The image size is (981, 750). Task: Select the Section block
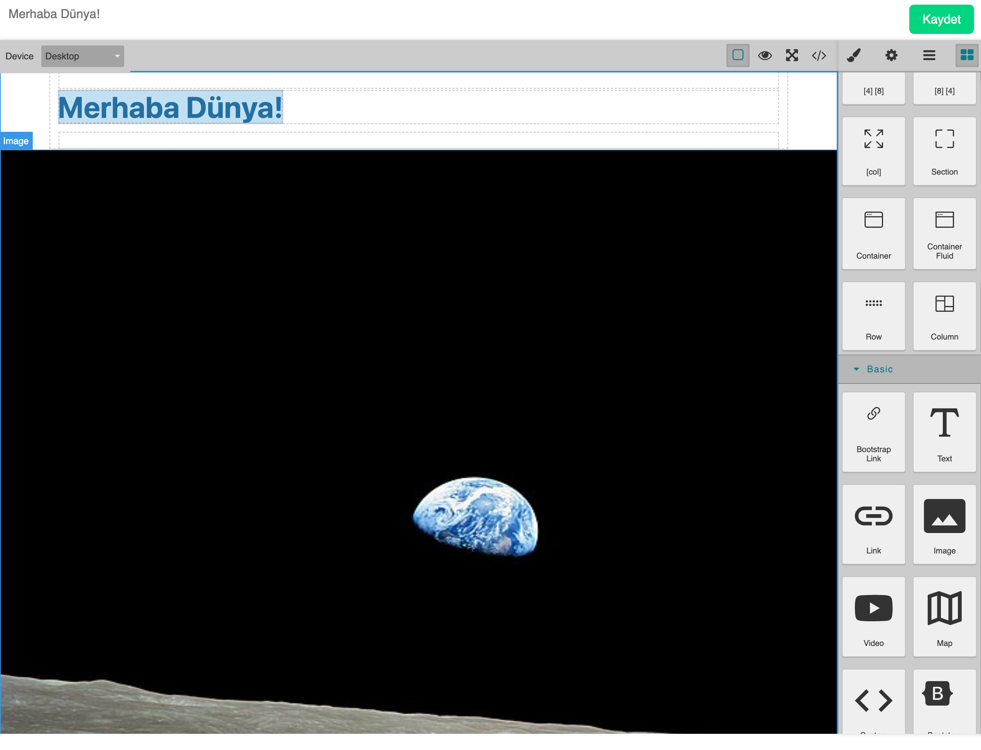pos(944,151)
